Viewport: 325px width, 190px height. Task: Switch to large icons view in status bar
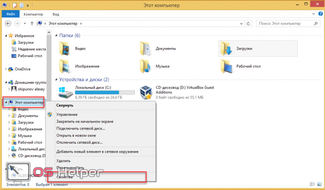point(319,184)
